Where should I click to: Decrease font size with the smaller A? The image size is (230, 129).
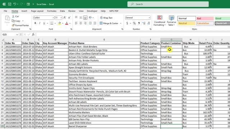point(69,18)
